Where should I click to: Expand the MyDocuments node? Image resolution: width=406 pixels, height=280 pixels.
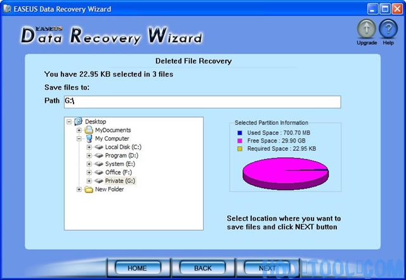click(x=79, y=130)
